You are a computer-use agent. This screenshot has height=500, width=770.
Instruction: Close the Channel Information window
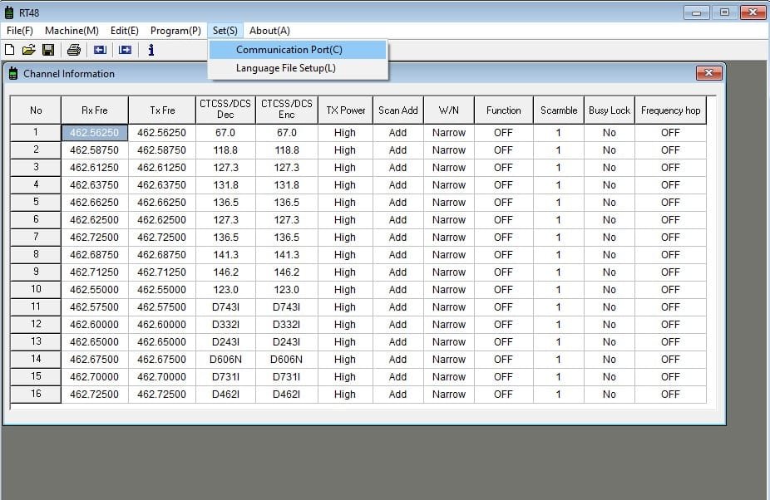[x=708, y=73]
